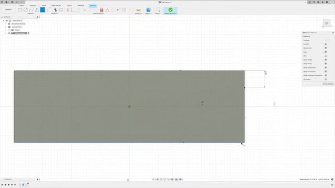Enable the Slice checkbox
335x188 pixels.
326,56
